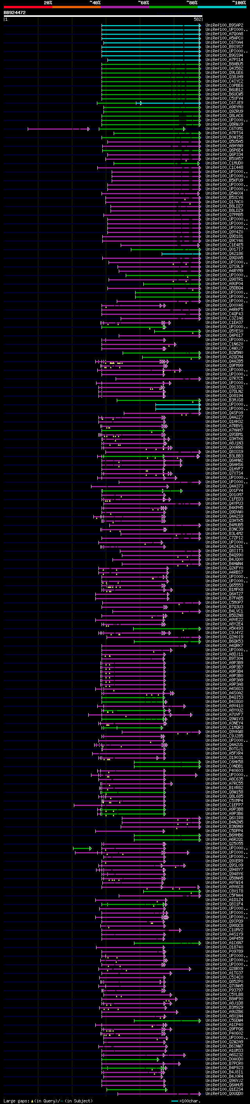The image size is (250, 1104).
Task: Choose hit label UniRef100_C5GDW4
Action: (x=224, y=1021)
